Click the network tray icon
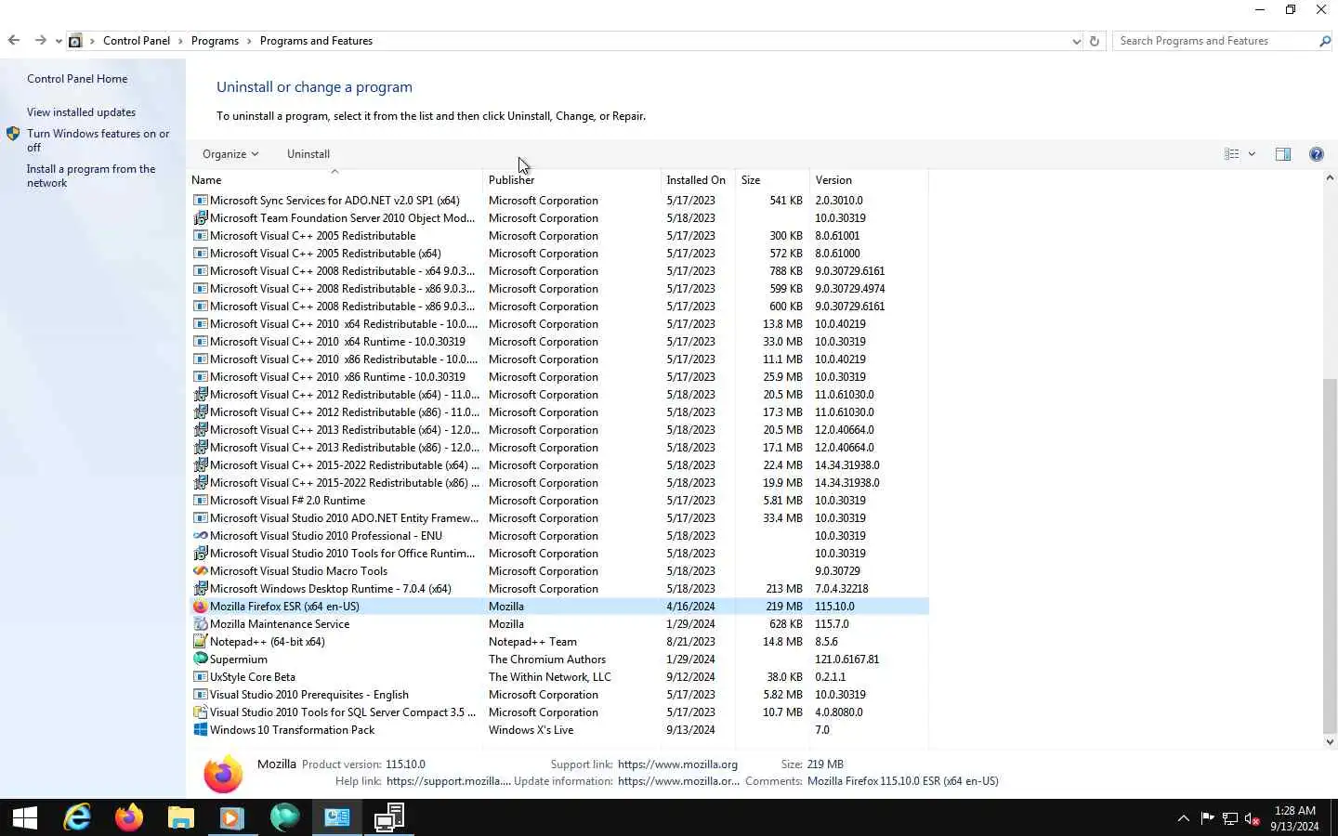This screenshot has width=1338, height=836. click(x=1230, y=818)
